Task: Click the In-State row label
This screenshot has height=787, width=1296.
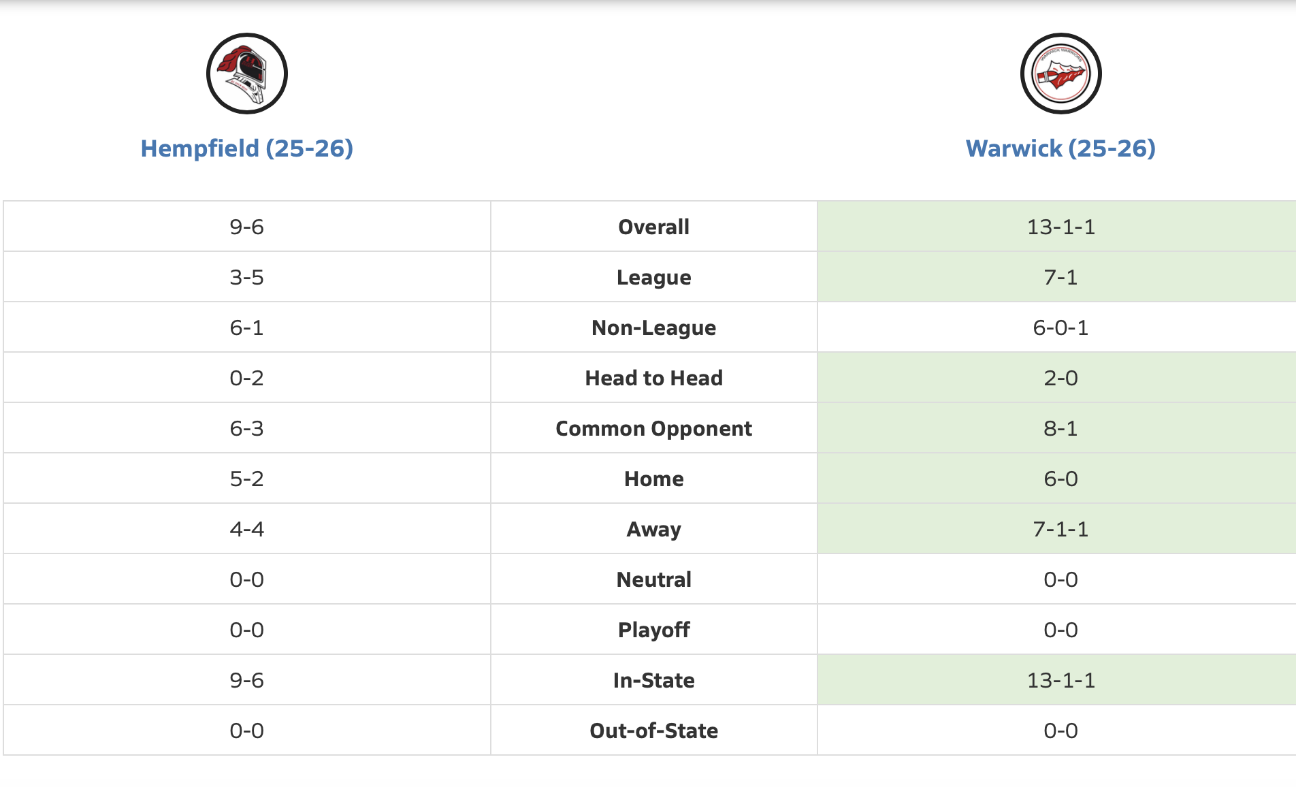Action: point(653,680)
